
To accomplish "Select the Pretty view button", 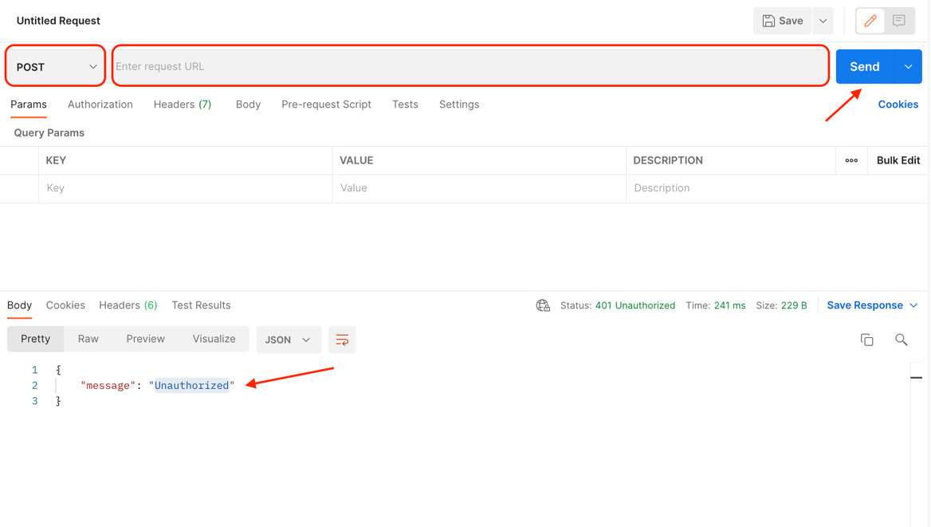I will pos(36,340).
